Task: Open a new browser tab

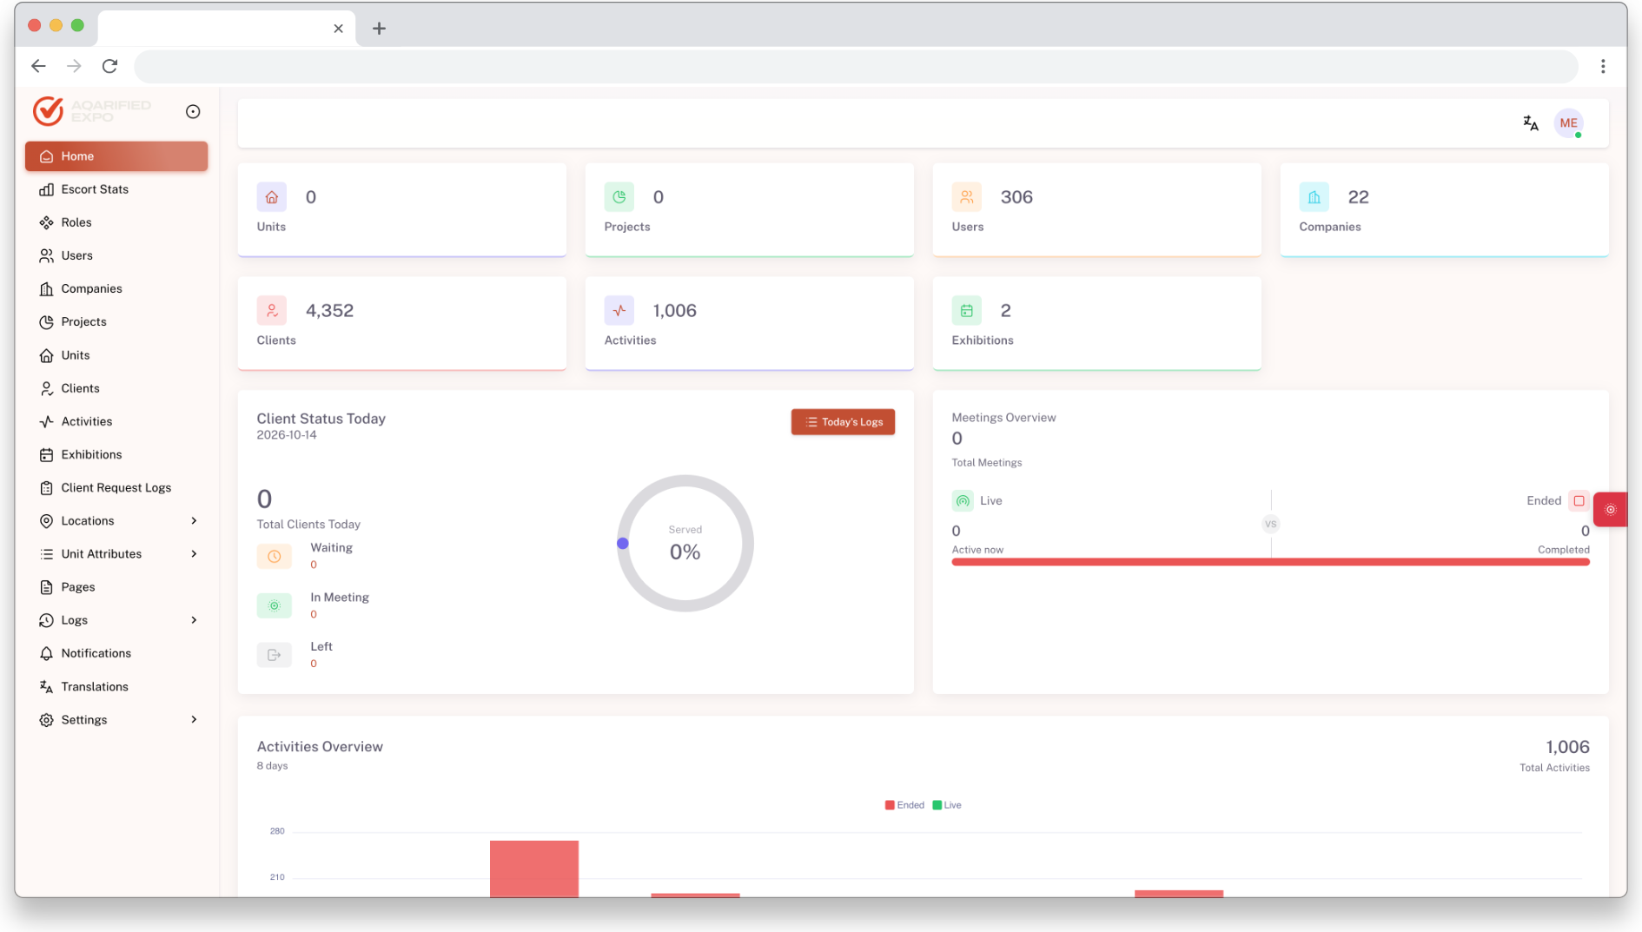Action: (x=379, y=29)
